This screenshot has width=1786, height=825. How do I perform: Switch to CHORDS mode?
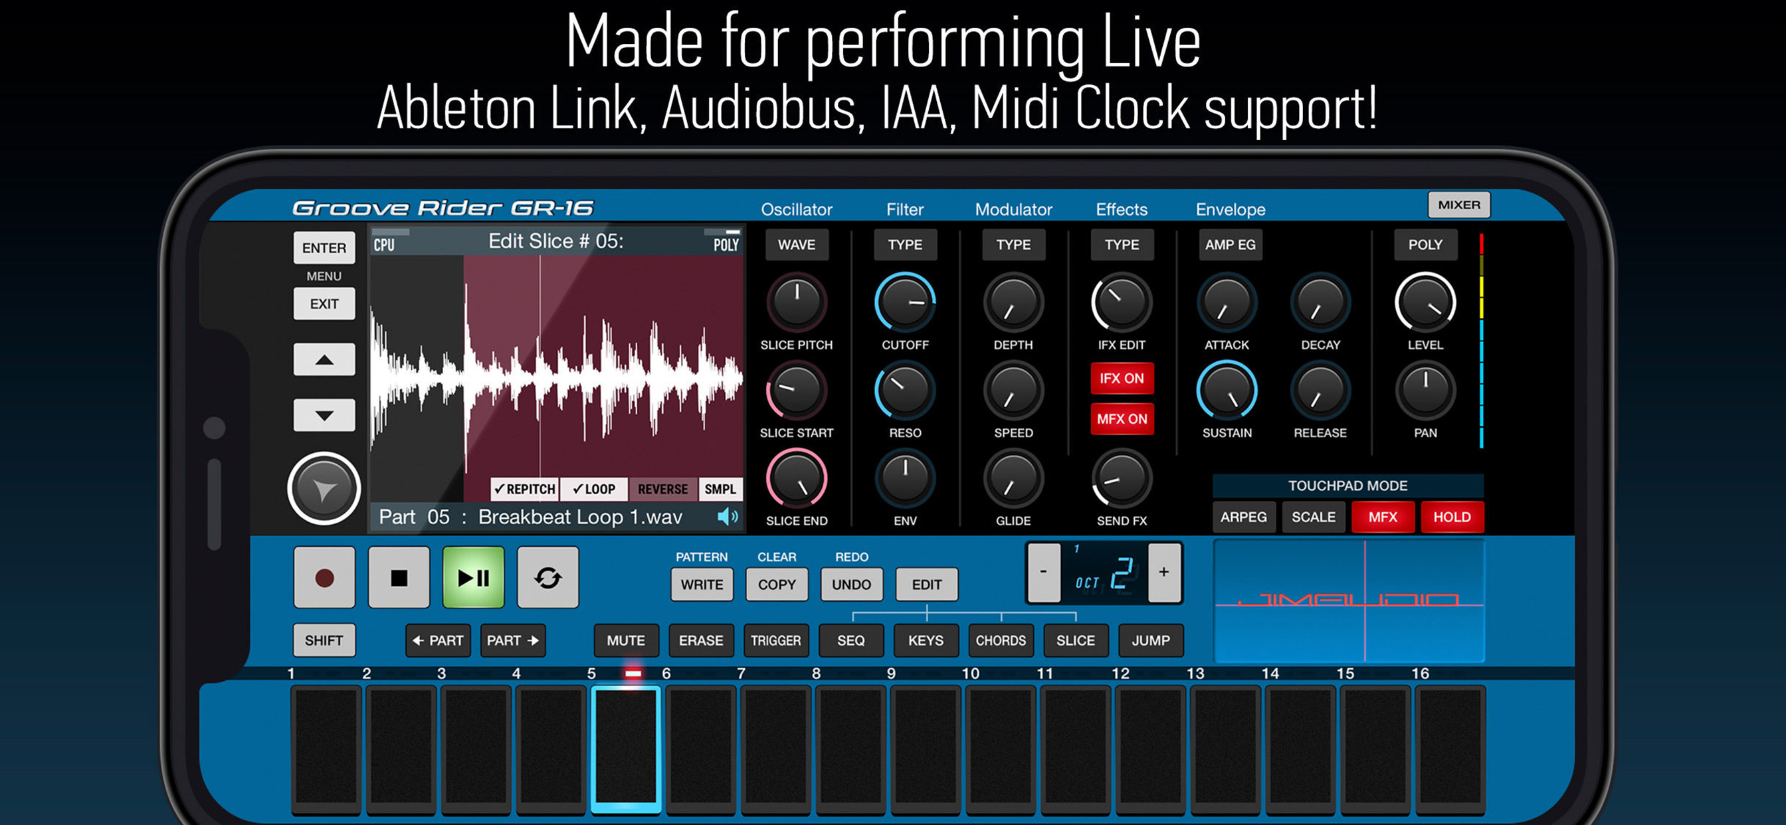tap(1001, 640)
